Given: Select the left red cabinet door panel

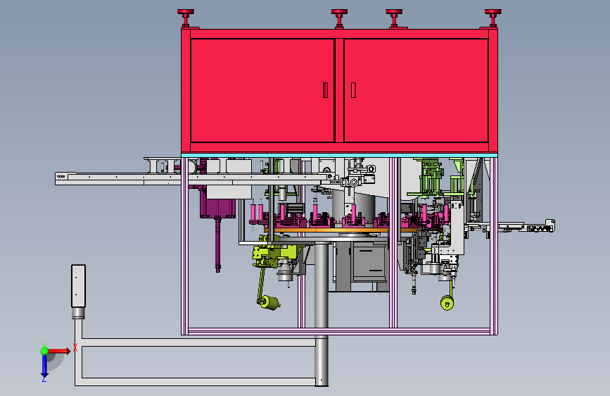Looking at the screenshot, I should pyautogui.click(x=262, y=90).
